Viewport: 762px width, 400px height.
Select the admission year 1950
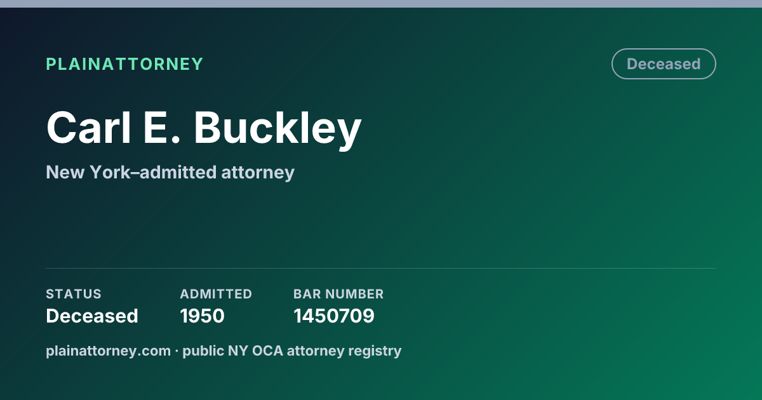pos(202,316)
